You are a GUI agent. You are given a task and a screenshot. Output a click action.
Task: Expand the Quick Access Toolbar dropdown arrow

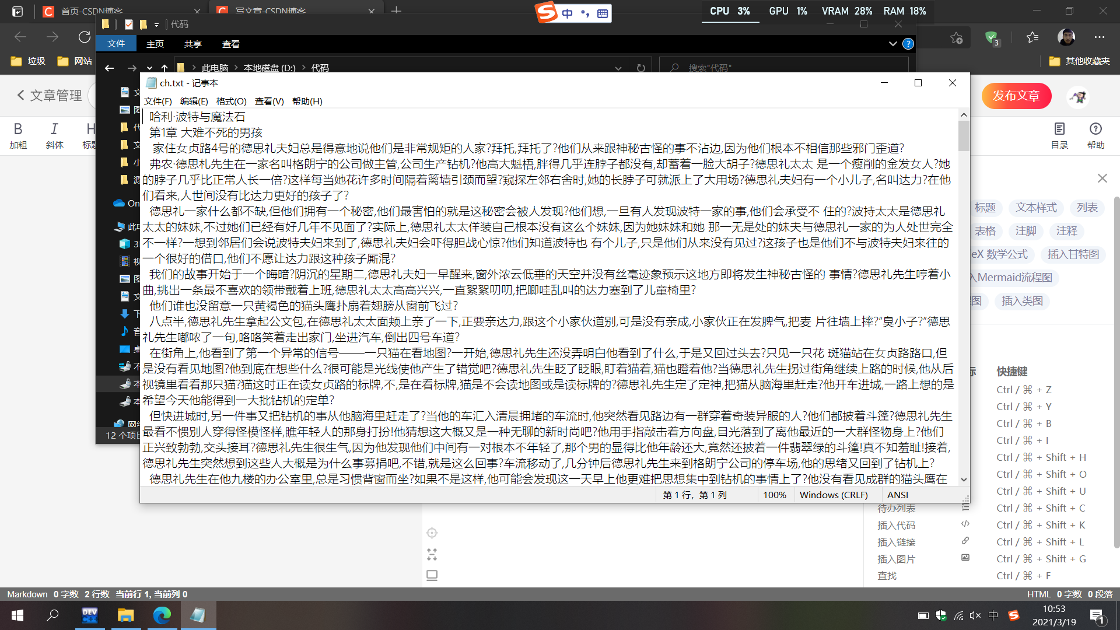(156, 24)
